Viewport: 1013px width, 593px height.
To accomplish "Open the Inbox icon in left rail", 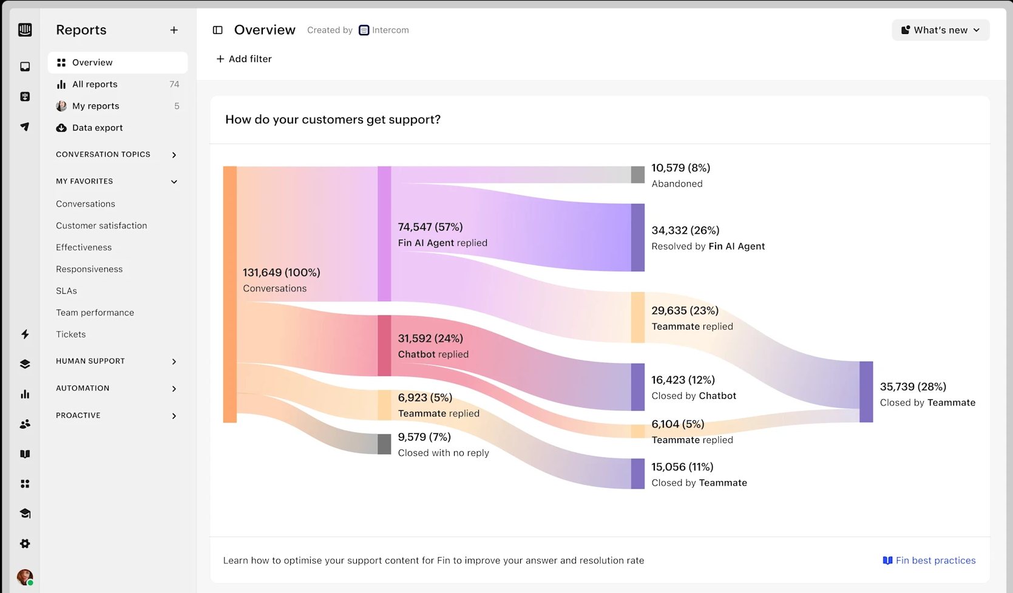I will 25,67.
